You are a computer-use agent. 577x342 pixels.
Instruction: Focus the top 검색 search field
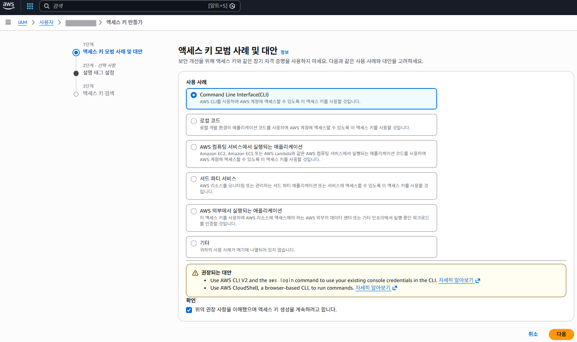click(140, 6)
